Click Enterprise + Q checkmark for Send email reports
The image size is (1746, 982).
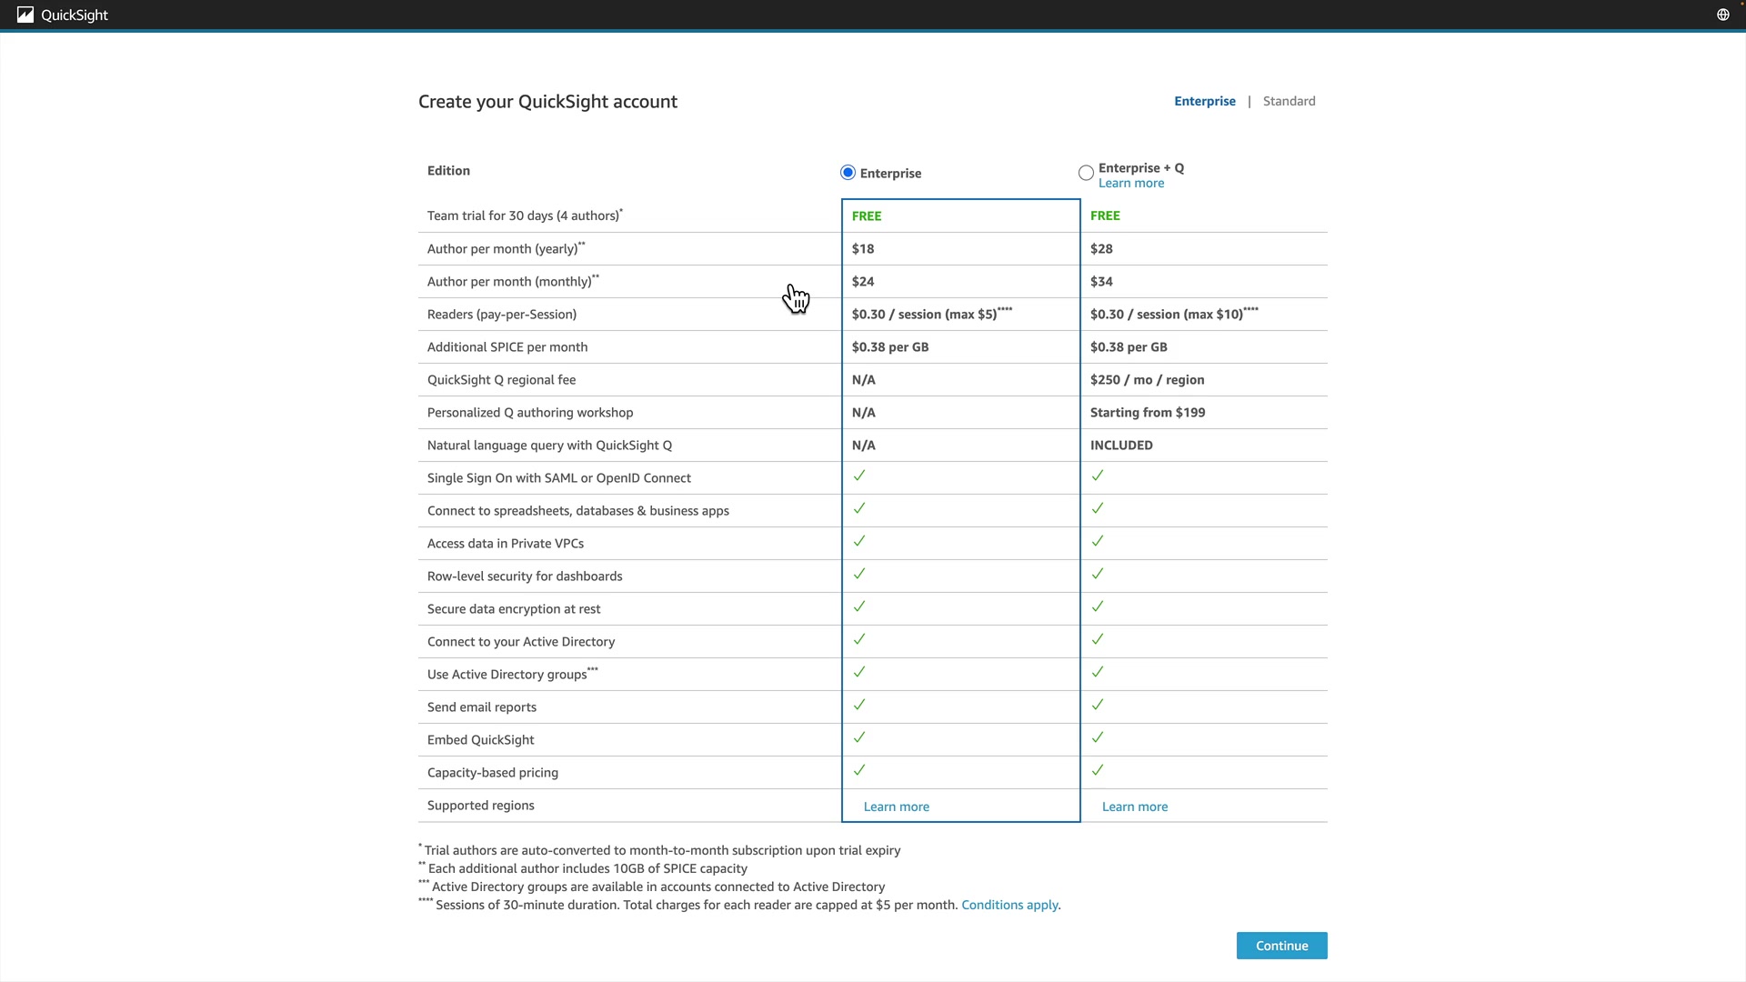tap(1098, 705)
